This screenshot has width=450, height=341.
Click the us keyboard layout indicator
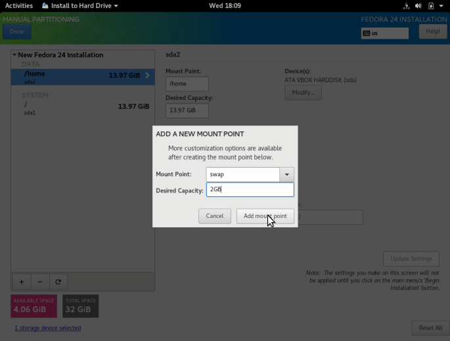tap(385, 34)
